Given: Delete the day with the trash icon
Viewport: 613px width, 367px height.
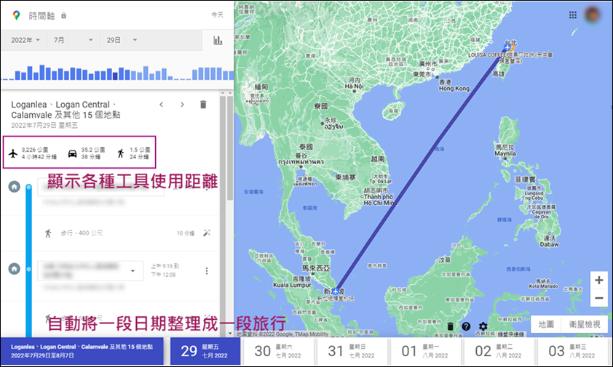Looking at the screenshot, I should click(x=203, y=105).
